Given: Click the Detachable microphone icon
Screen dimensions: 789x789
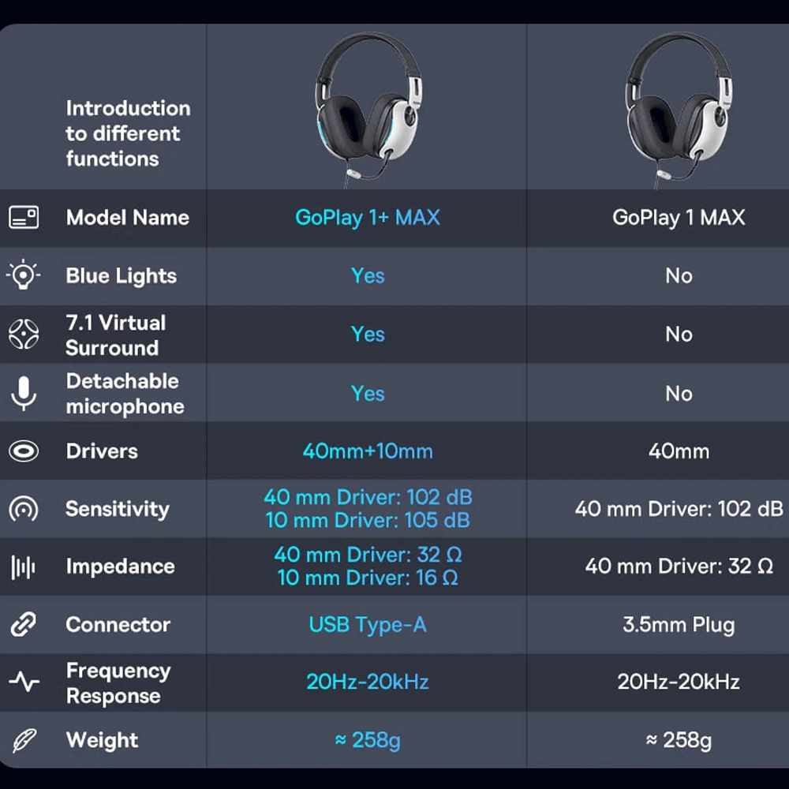Looking at the screenshot, I should click(x=24, y=393).
